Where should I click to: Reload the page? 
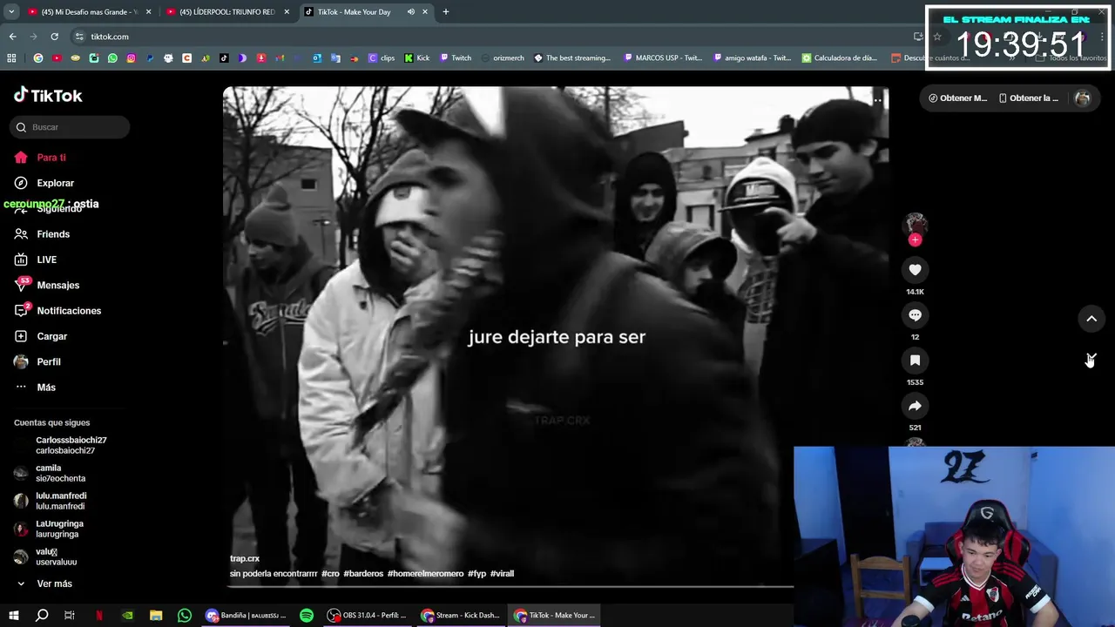click(x=54, y=37)
